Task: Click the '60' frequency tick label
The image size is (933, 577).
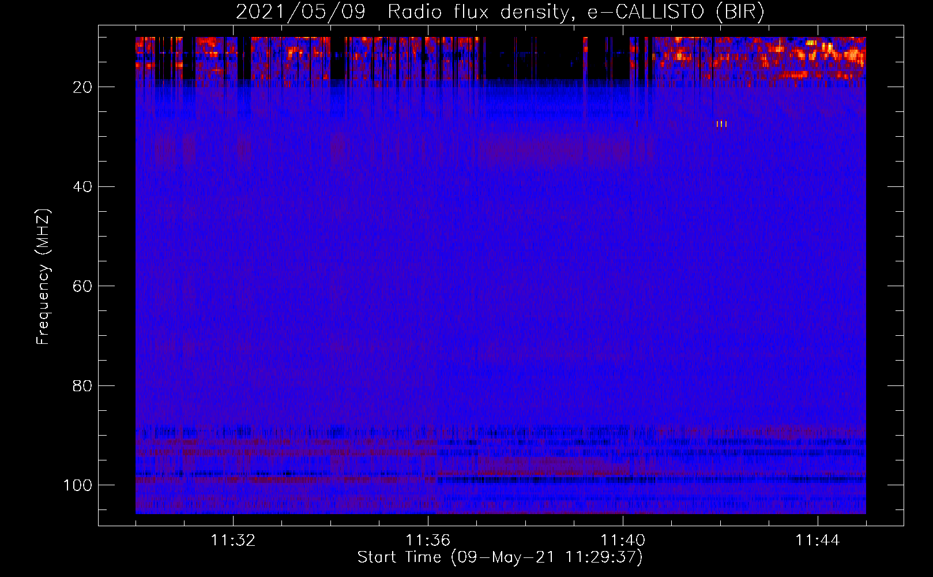Action: coord(82,286)
